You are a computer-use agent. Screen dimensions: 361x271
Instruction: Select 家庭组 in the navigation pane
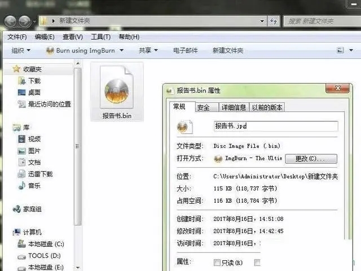[x=27, y=209]
